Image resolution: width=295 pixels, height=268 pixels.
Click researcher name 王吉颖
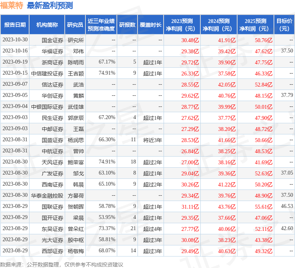[x=76, y=74]
